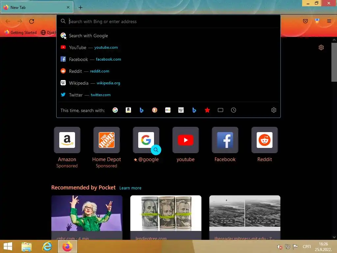Use Wikipedia one-off search icon

pyautogui.click(x=181, y=110)
